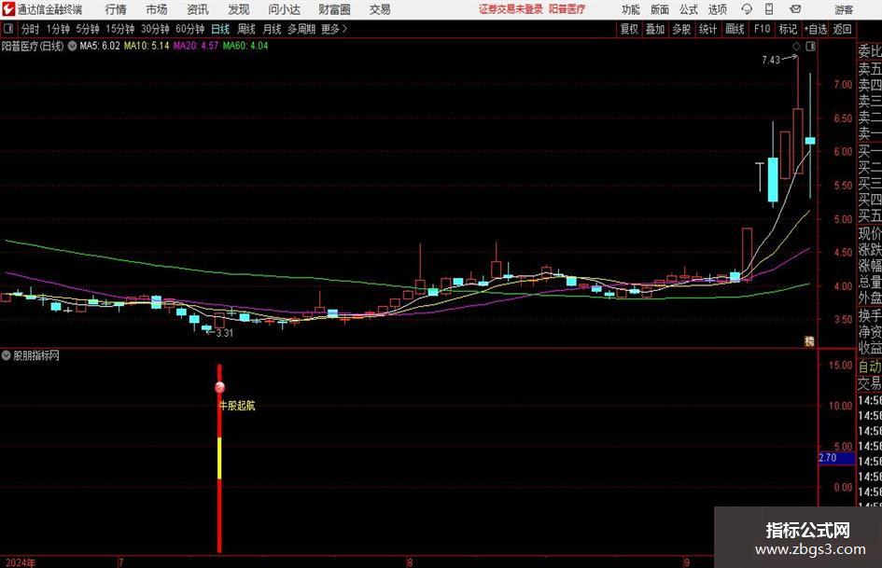
Task: Click the 榜 badge icon
Action: [x=809, y=340]
